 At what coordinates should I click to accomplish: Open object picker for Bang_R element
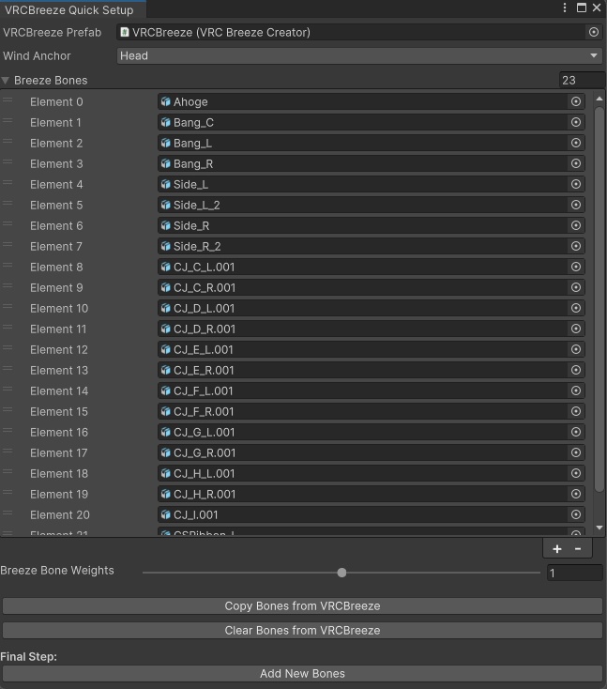pyautogui.click(x=576, y=163)
